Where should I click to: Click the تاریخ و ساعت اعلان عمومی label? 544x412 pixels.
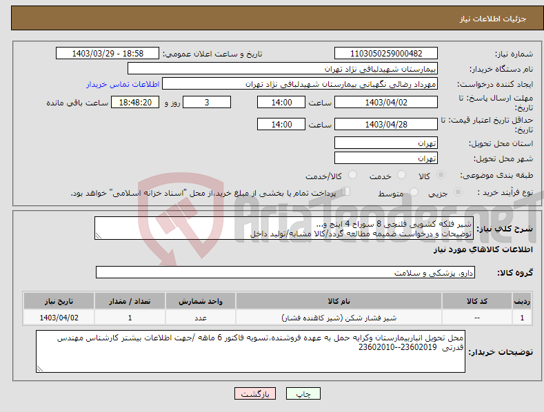(212, 54)
